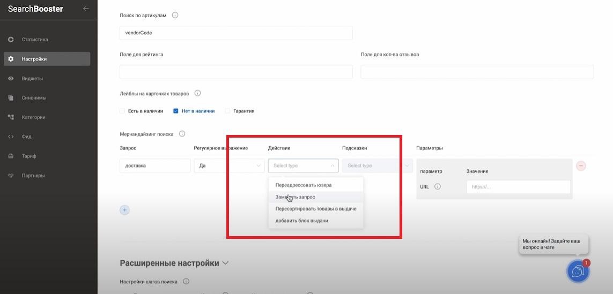Collapse the Расширенные настройки section
This screenshot has width=613, height=294.
[x=225, y=263]
